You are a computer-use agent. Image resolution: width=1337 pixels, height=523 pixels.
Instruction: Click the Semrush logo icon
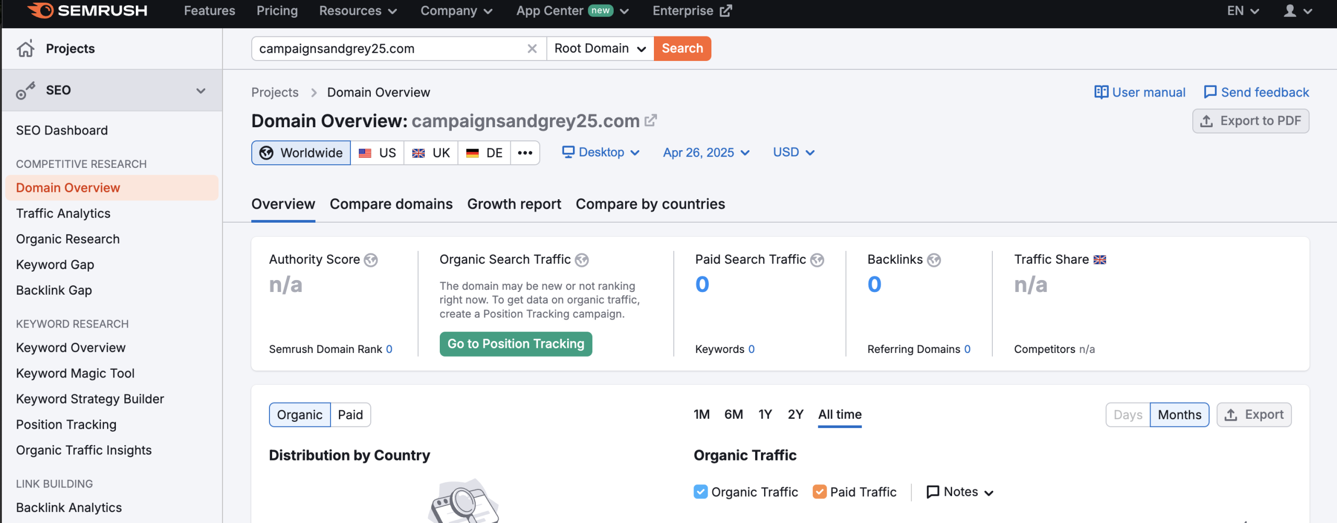(41, 10)
